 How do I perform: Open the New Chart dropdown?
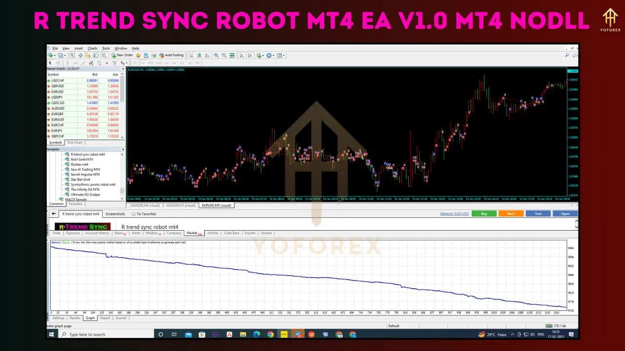pyautogui.click(x=51, y=55)
